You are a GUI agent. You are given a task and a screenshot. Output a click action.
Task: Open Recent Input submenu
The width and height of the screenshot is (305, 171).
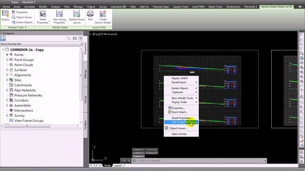point(181,82)
